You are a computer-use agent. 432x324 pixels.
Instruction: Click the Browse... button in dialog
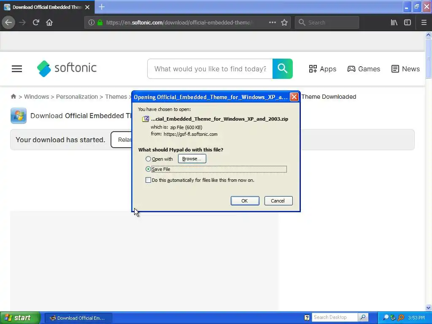[192, 159]
